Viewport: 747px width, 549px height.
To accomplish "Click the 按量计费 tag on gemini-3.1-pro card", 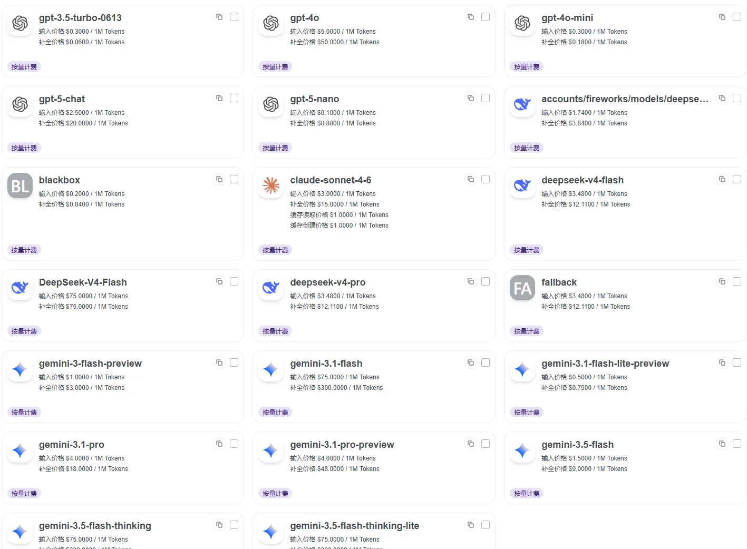I will click(x=24, y=494).
